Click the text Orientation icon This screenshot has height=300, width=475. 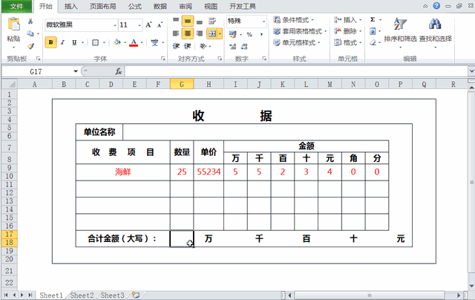tap(203, 46)
